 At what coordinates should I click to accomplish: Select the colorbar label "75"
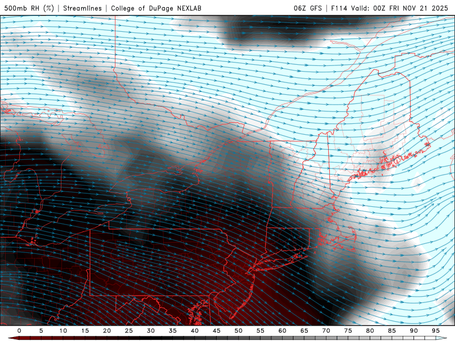(x=348, y=331)
